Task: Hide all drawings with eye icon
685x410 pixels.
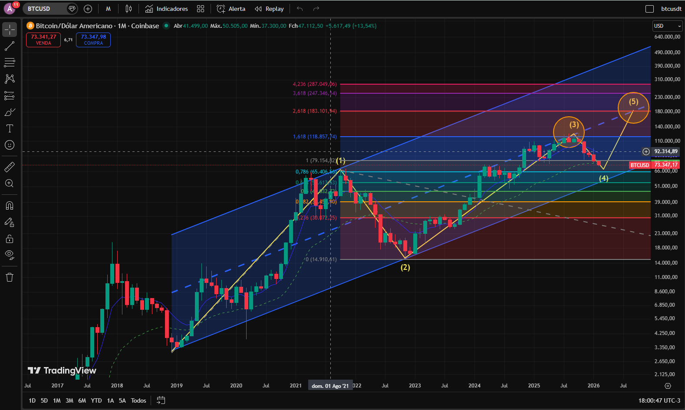Action: tap(10, 254)
